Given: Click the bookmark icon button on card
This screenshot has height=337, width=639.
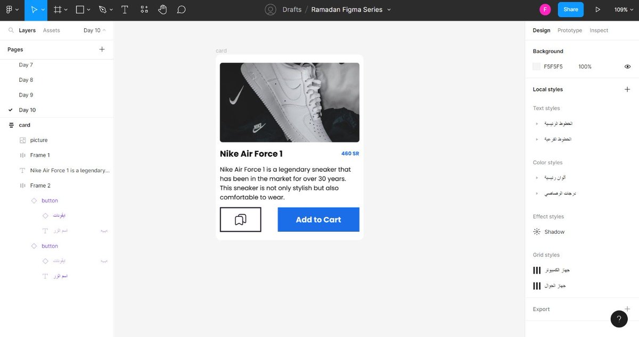Looking at the screenshot, I should click(x=241, y=220).
